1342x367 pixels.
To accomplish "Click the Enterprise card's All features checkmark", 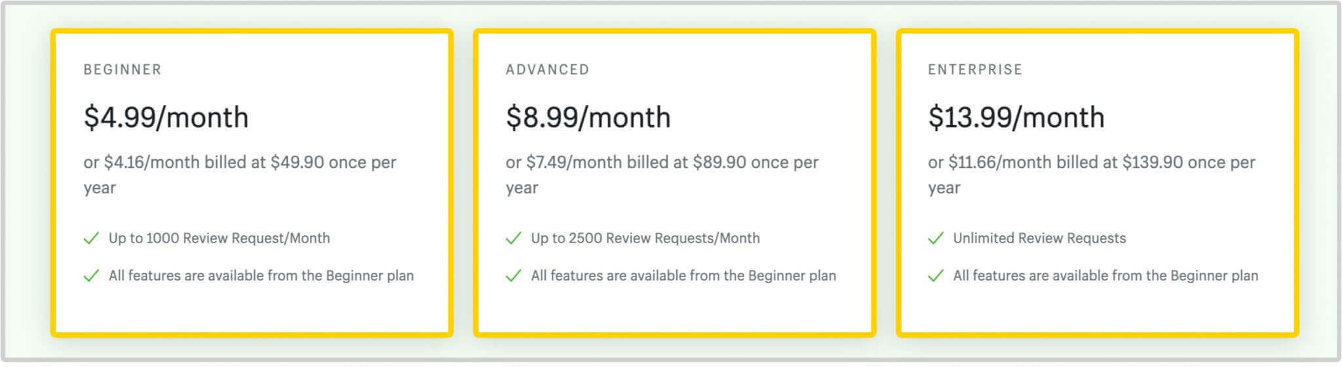I will click(x=936, y=275).
